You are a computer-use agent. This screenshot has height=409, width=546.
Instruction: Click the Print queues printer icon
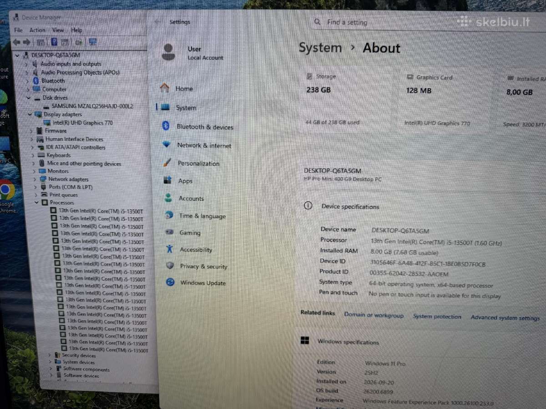coord(45,195)
